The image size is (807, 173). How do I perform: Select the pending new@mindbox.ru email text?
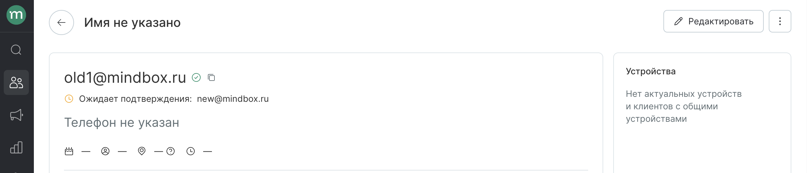(x=233, y=99)
